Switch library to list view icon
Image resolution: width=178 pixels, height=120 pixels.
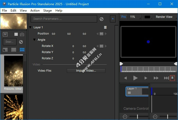[x=14, y=50]
